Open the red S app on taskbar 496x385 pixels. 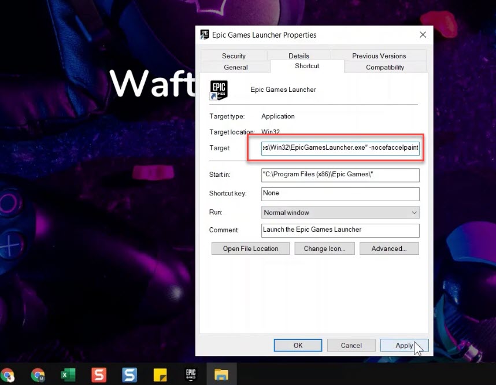click(x=99, y=375)
